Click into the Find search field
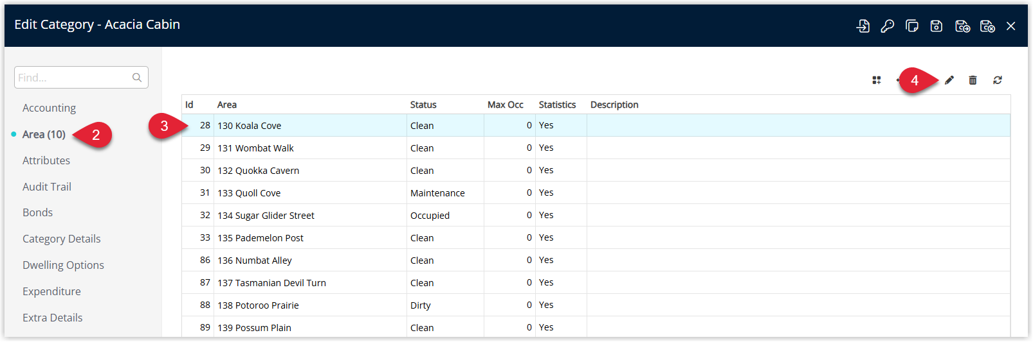The width and height of the screenshot is (1033, 342). pyautogui.click(x=81, y=78)
